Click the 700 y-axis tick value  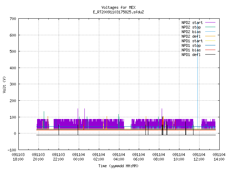point(13,19)
